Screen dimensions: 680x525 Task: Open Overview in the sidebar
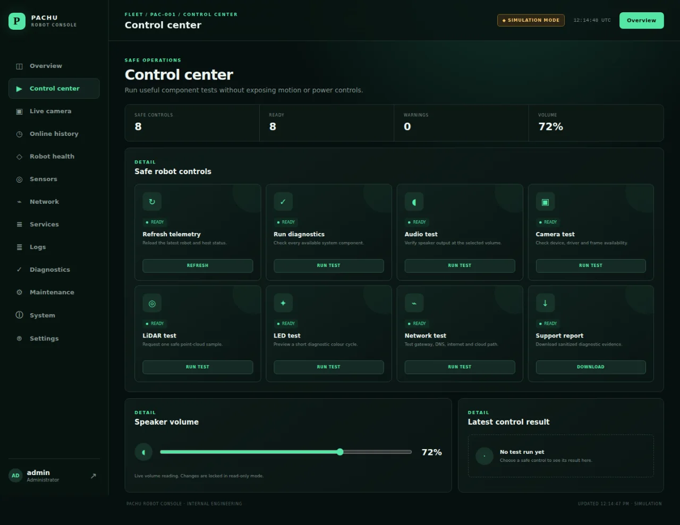[x=54, y=66]
